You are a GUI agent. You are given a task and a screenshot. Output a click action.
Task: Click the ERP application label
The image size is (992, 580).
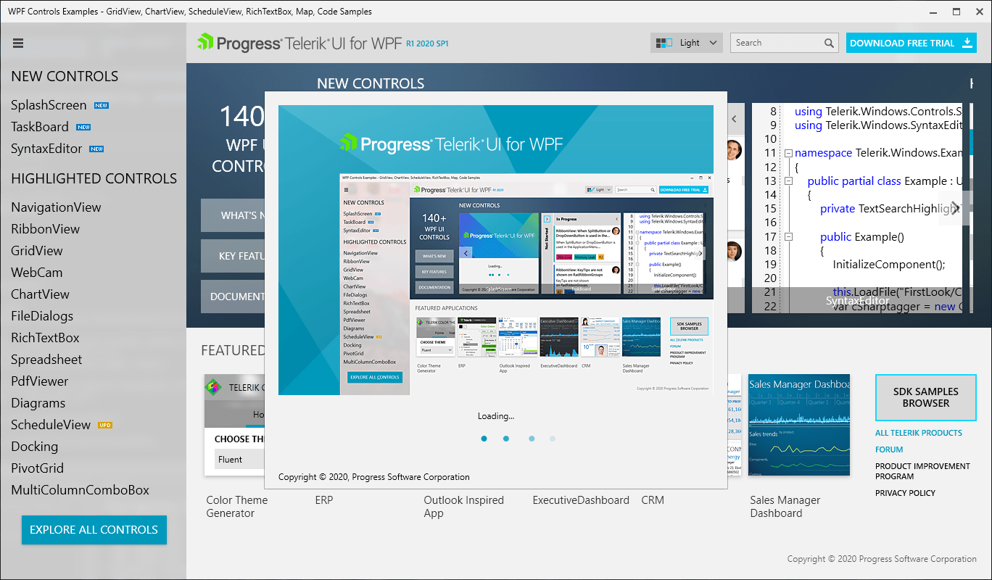pos(324,500)
